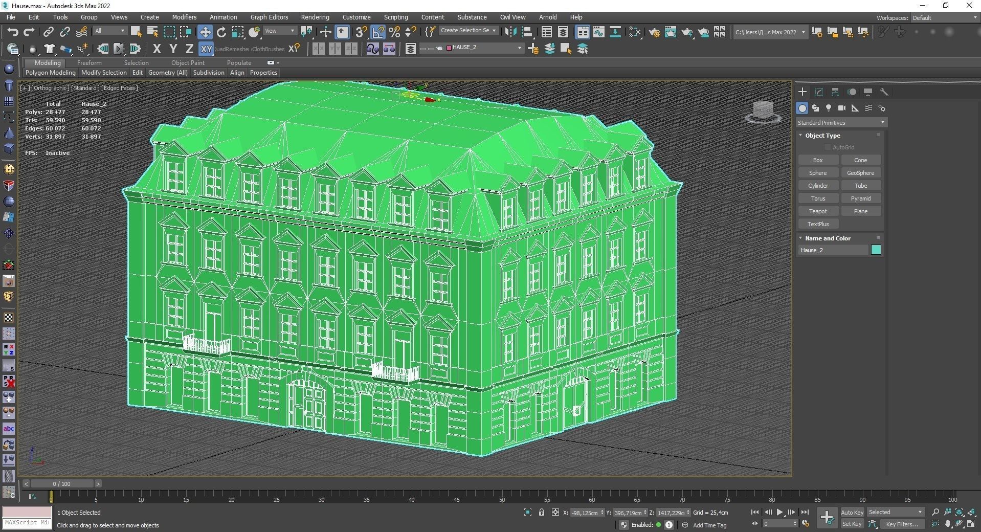This screenshot has height=532, width=981.
Task: Toggle Auto Key animation mode
Action: (x=852, y=512)
